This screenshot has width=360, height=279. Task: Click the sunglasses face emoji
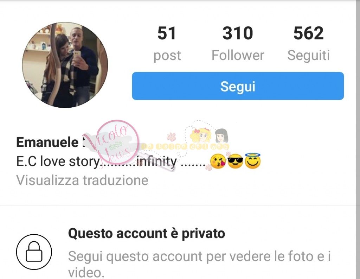click(x=235, y=161)
